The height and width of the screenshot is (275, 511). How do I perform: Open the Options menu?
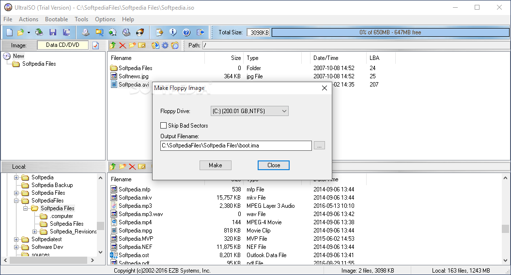[x=105, y=19]
